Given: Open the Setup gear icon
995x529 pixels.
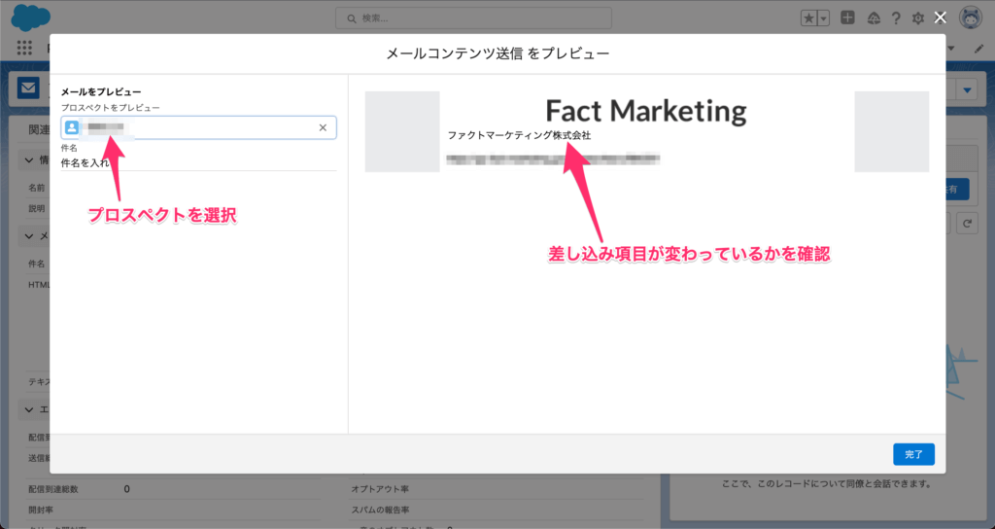Looking at the screenshot, I should click(917, 18).
